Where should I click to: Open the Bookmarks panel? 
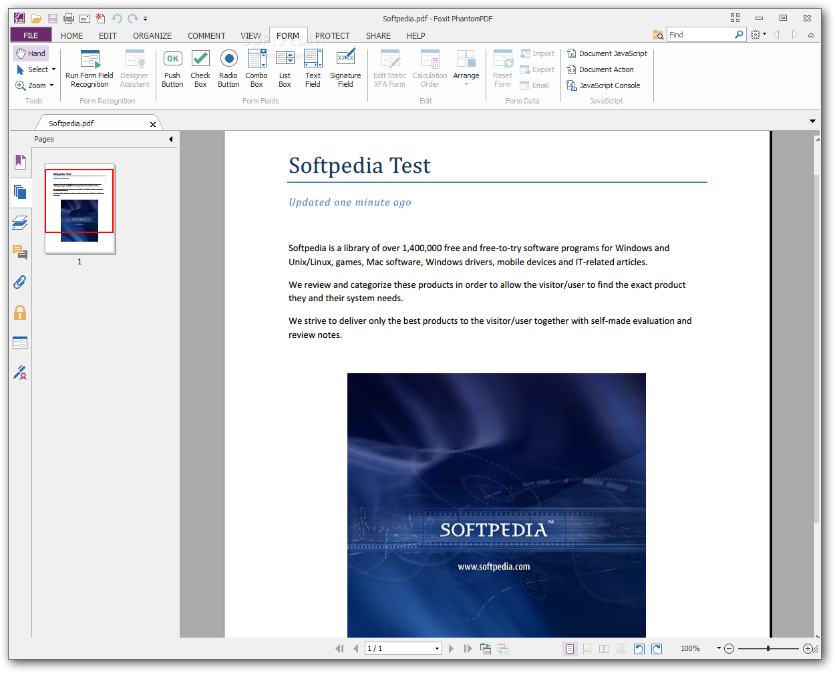[x=20, y=162]
